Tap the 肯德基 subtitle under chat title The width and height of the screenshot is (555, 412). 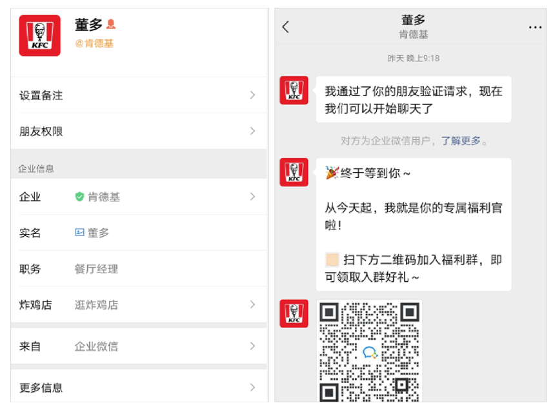point(414,34)
